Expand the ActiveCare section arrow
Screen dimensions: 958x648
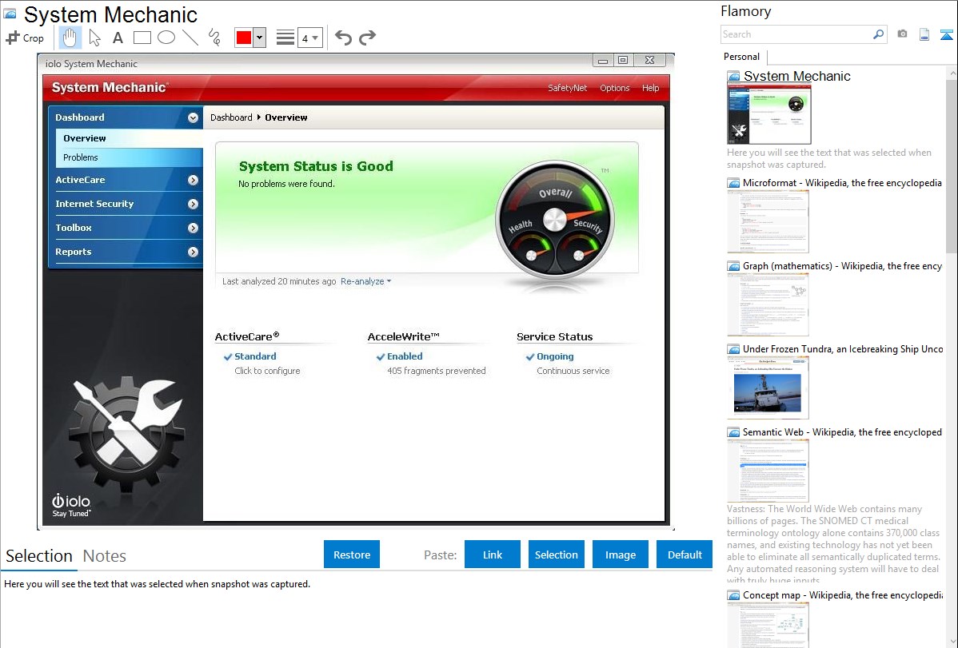(x=193, y=180)
